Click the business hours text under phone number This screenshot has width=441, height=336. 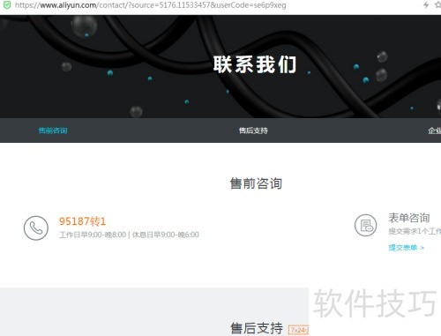click(129, 235)
